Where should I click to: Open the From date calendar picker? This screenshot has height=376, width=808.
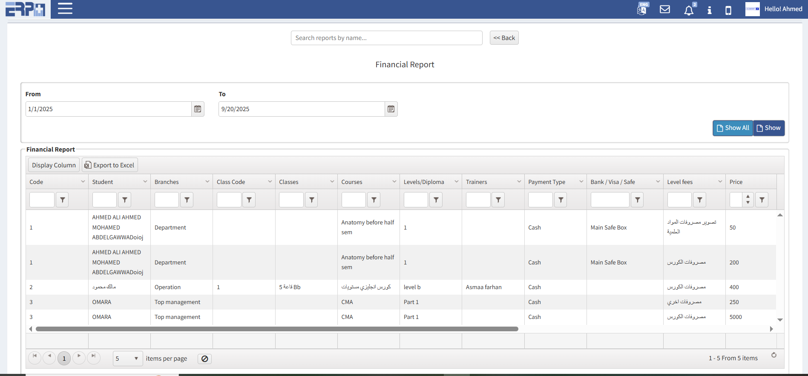[198, 109]
